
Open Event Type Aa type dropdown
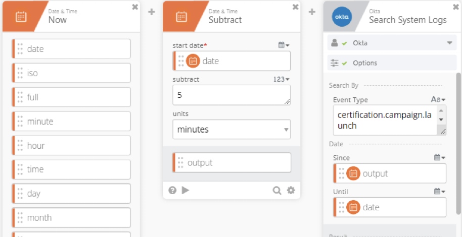(x=438, y=100)
